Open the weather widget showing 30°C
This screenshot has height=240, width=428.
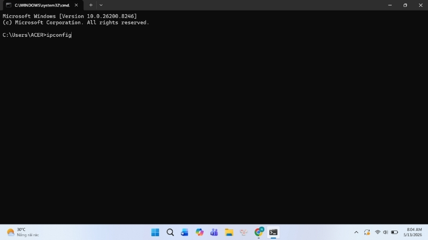(23, 232)
